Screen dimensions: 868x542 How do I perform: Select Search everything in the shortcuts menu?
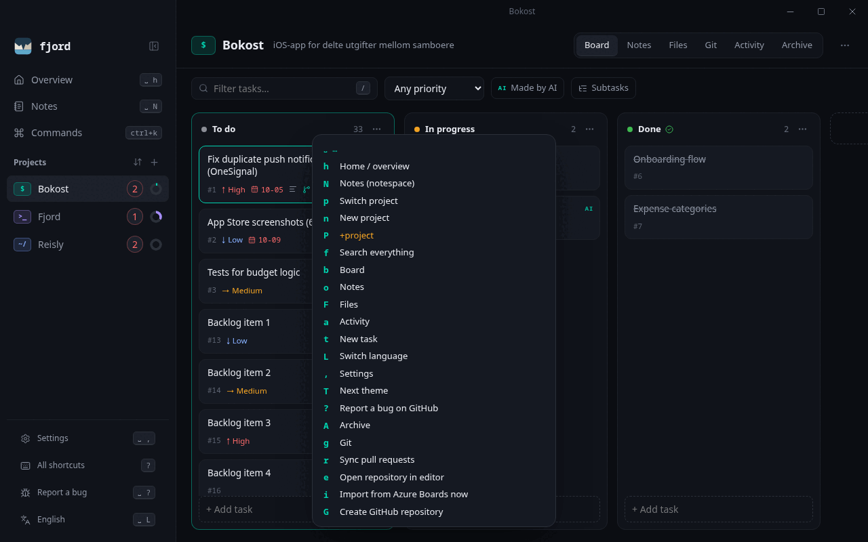[434, 253]
